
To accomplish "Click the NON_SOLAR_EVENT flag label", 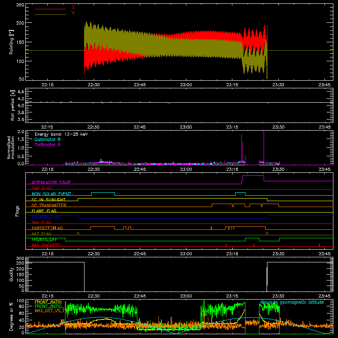I will pyautogui.click(x=51, y=194).
